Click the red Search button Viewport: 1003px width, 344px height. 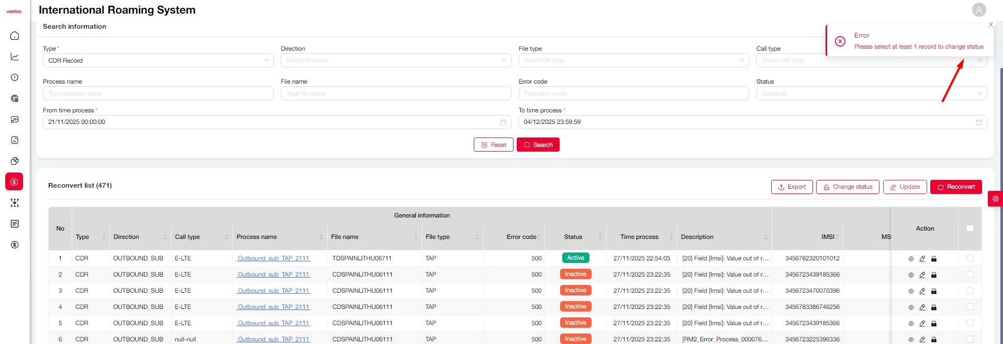coord(538,145)
